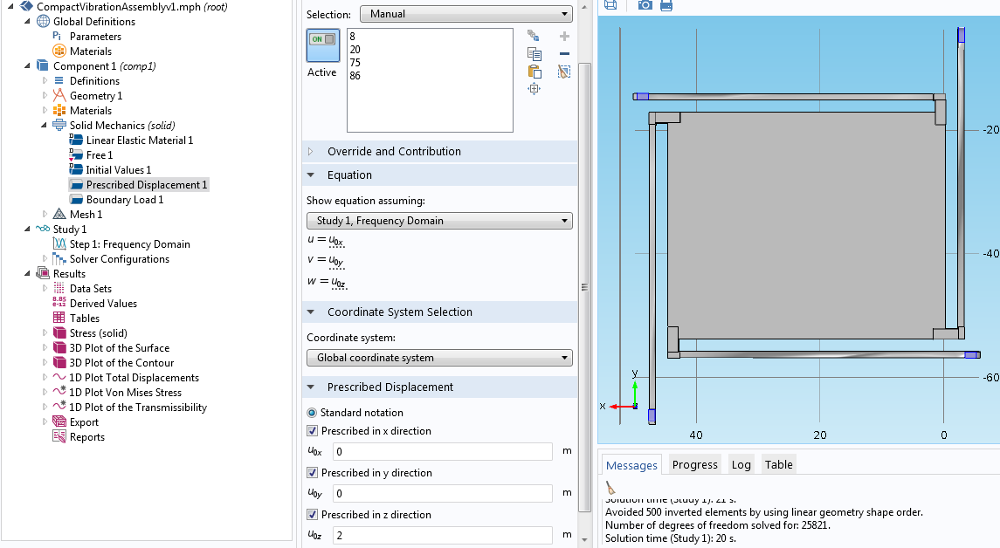1000x548 pixels.
Task: Switch to the Progress tab
Action: point(694,465)
